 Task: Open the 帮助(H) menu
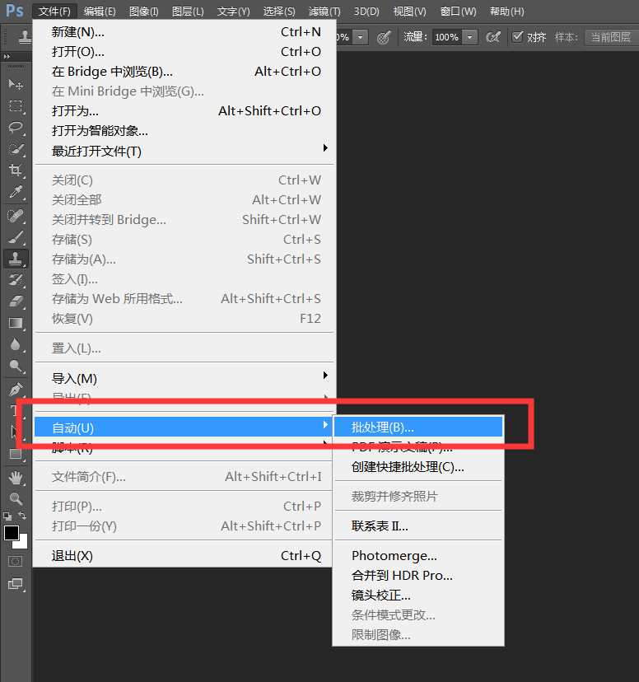point(507,11)
